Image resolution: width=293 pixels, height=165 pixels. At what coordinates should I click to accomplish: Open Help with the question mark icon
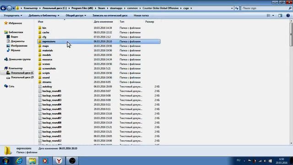288,16
